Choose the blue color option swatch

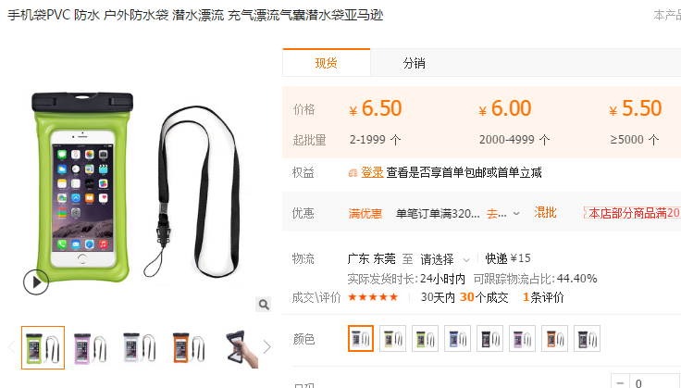(457, 339)
